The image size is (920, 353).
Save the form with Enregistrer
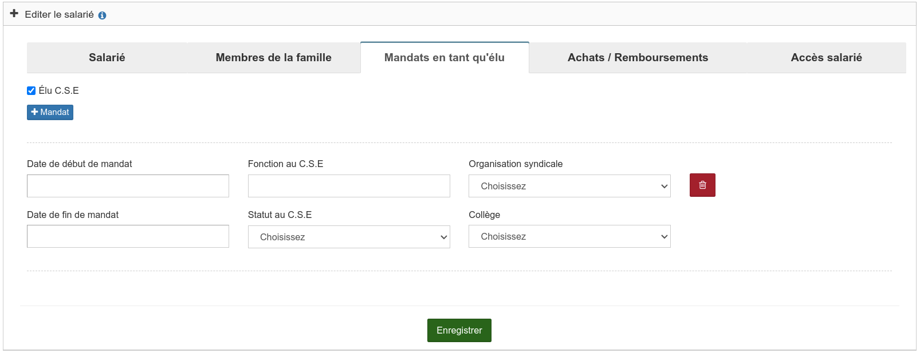point(459,330)
